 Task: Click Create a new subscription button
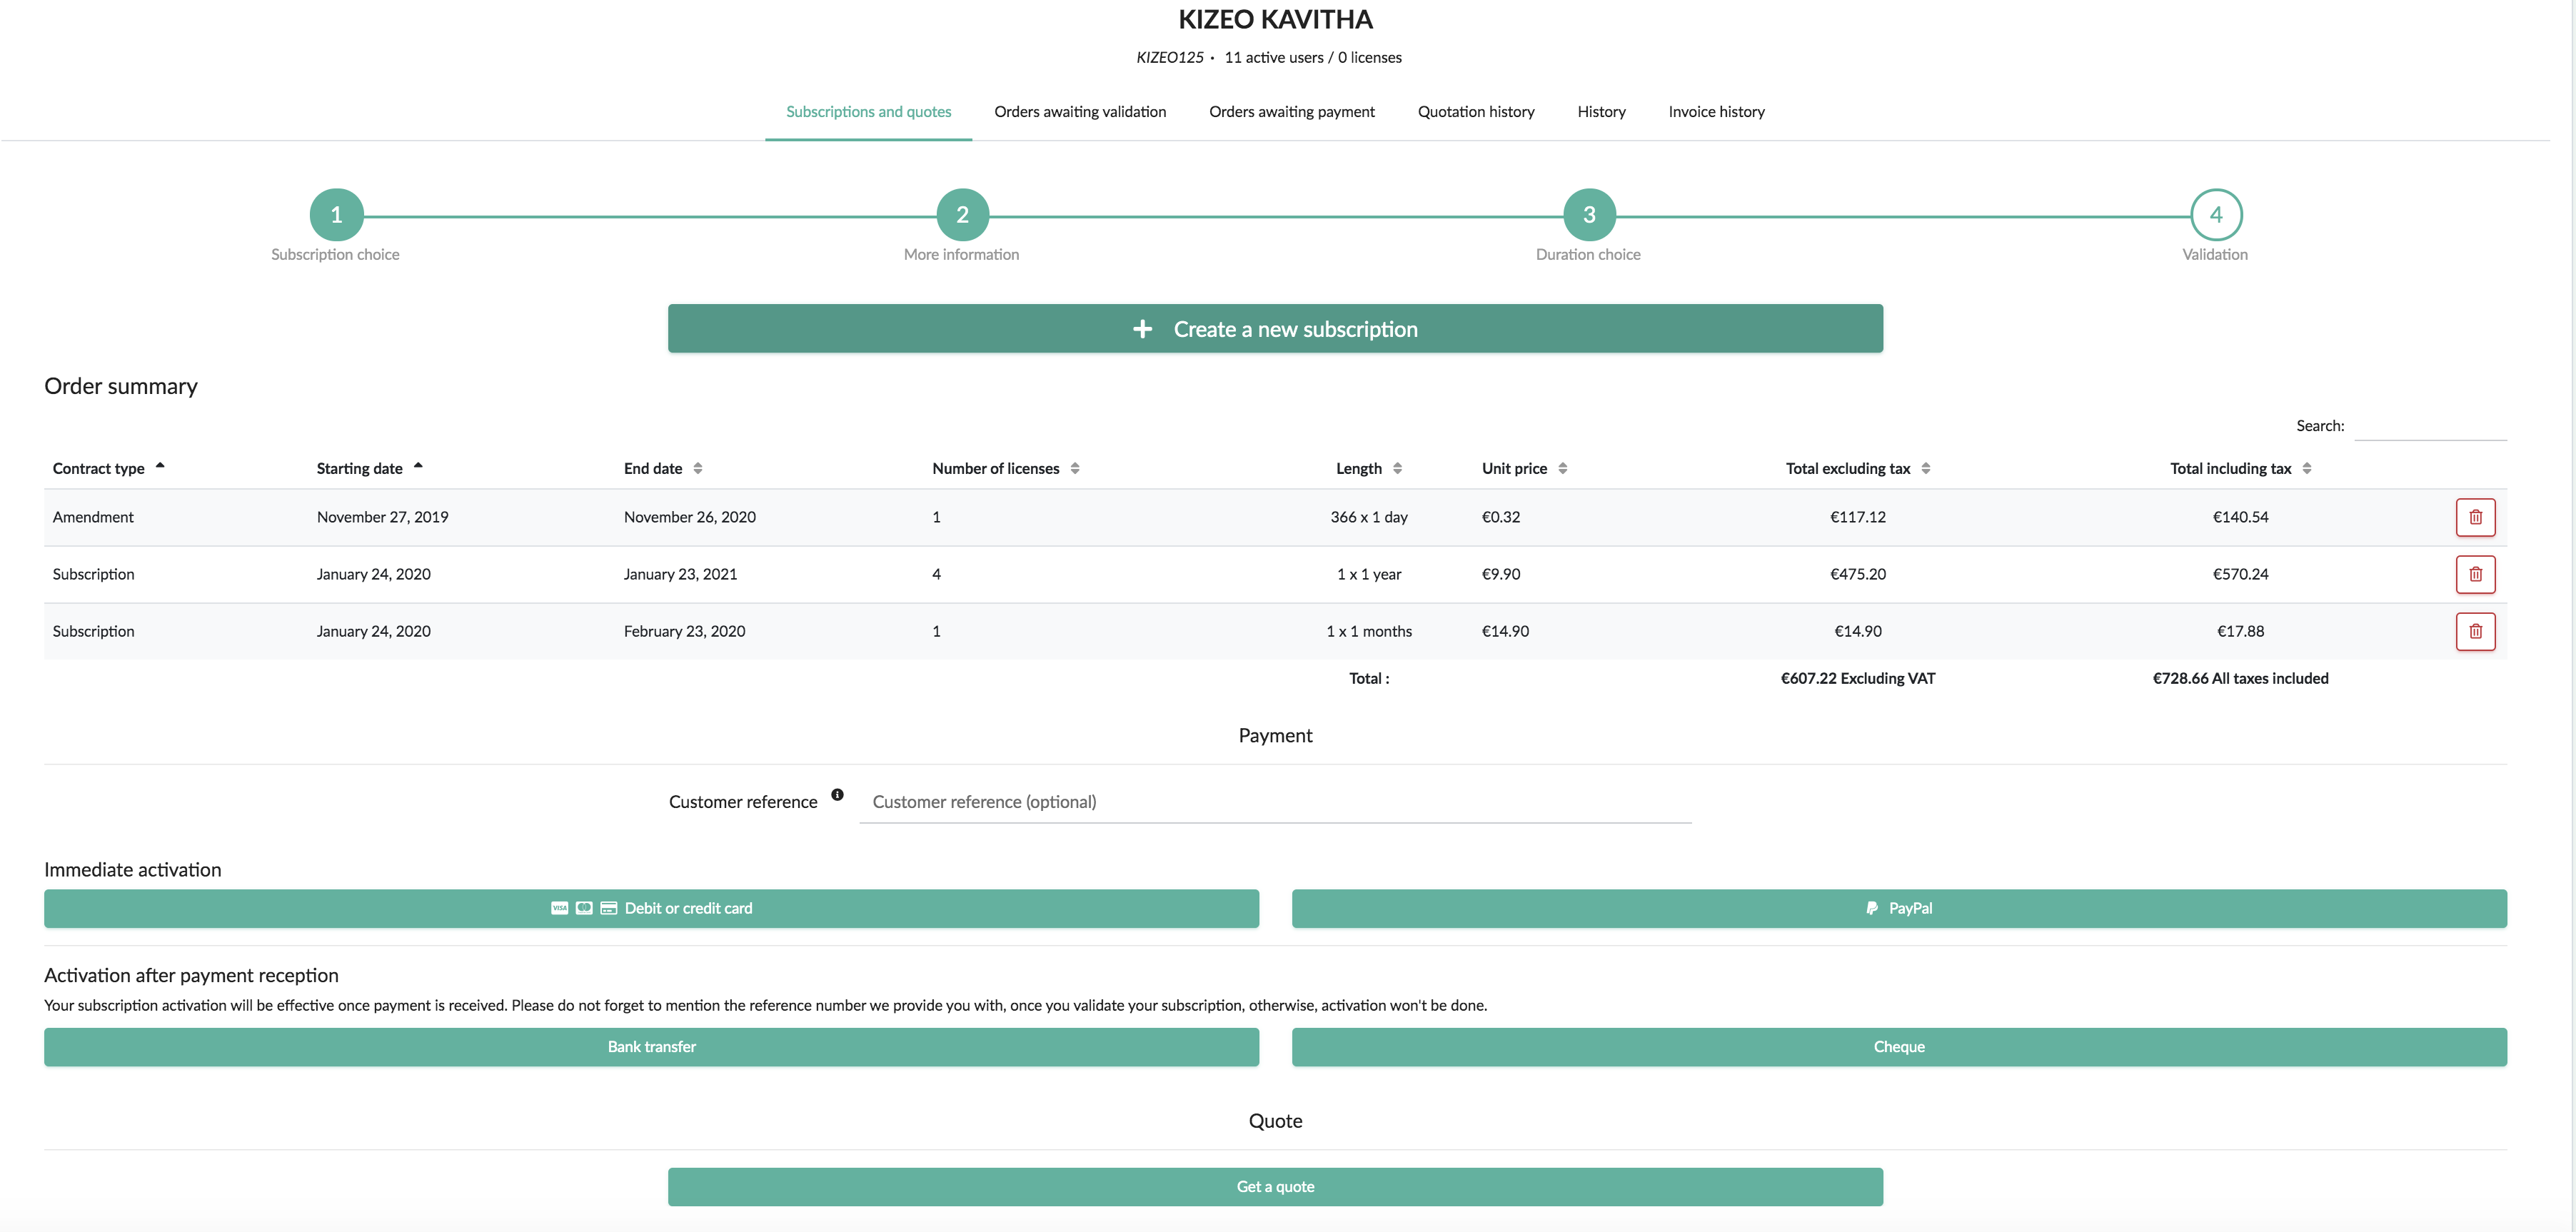pyautogui.click(x=1275, y=328)
